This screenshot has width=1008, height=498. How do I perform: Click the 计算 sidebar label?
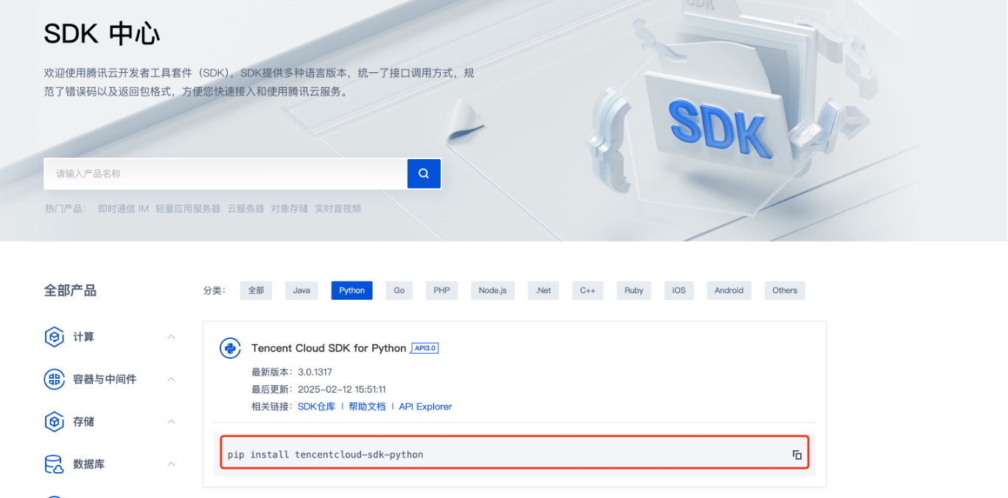[83, 337]
